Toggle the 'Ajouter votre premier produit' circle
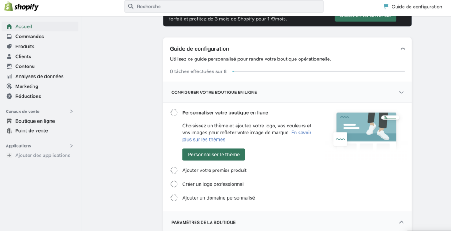The width and height of the screenshot is (451, 231). click(174, 171)
